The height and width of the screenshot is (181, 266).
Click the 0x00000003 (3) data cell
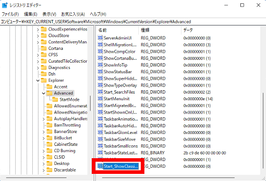(x=197, y=45)
